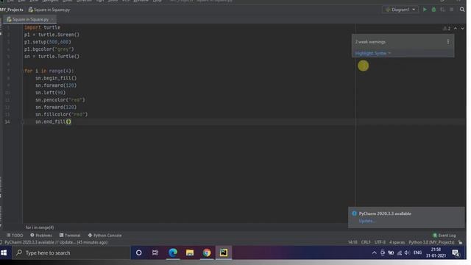Open File Explorer from the taskbar
Image resolution: width=471 pixels, height=265 pixels.
coord(190,252)
